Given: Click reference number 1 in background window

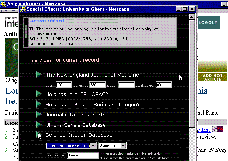Looking at the screenshot, I should pyautogui.click(x=6, y=129).
